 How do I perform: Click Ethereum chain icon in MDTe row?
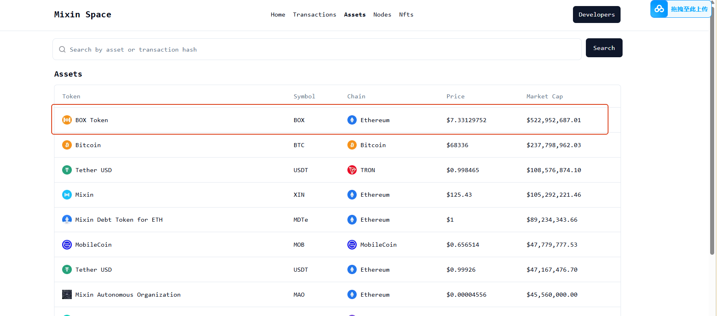(352, 220)
